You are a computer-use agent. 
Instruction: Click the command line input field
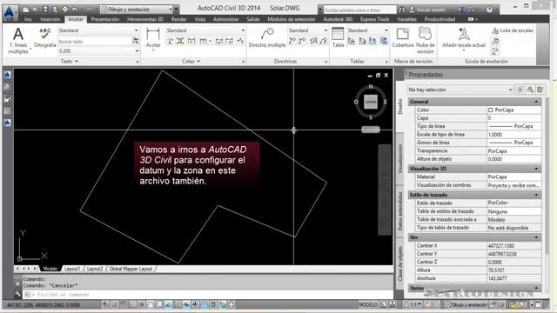click(x=208, y=295)
